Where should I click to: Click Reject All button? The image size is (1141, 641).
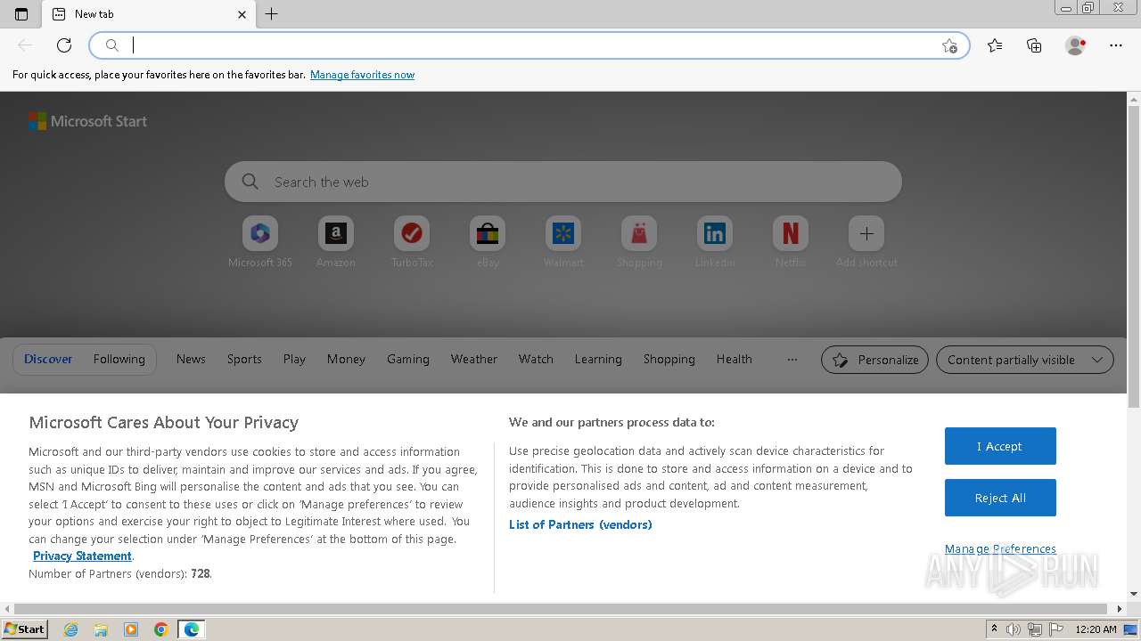1000,498
